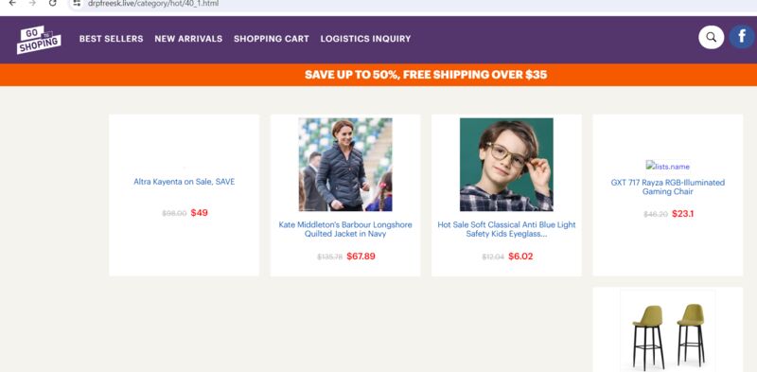Click broken lists.name image placeholder
757x372 pixels.
[x=668, y=167]
